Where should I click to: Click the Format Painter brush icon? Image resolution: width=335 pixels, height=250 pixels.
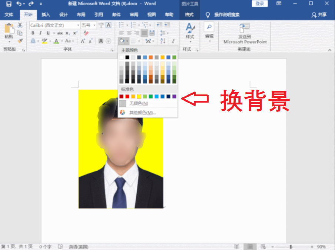tap(20, 41)
